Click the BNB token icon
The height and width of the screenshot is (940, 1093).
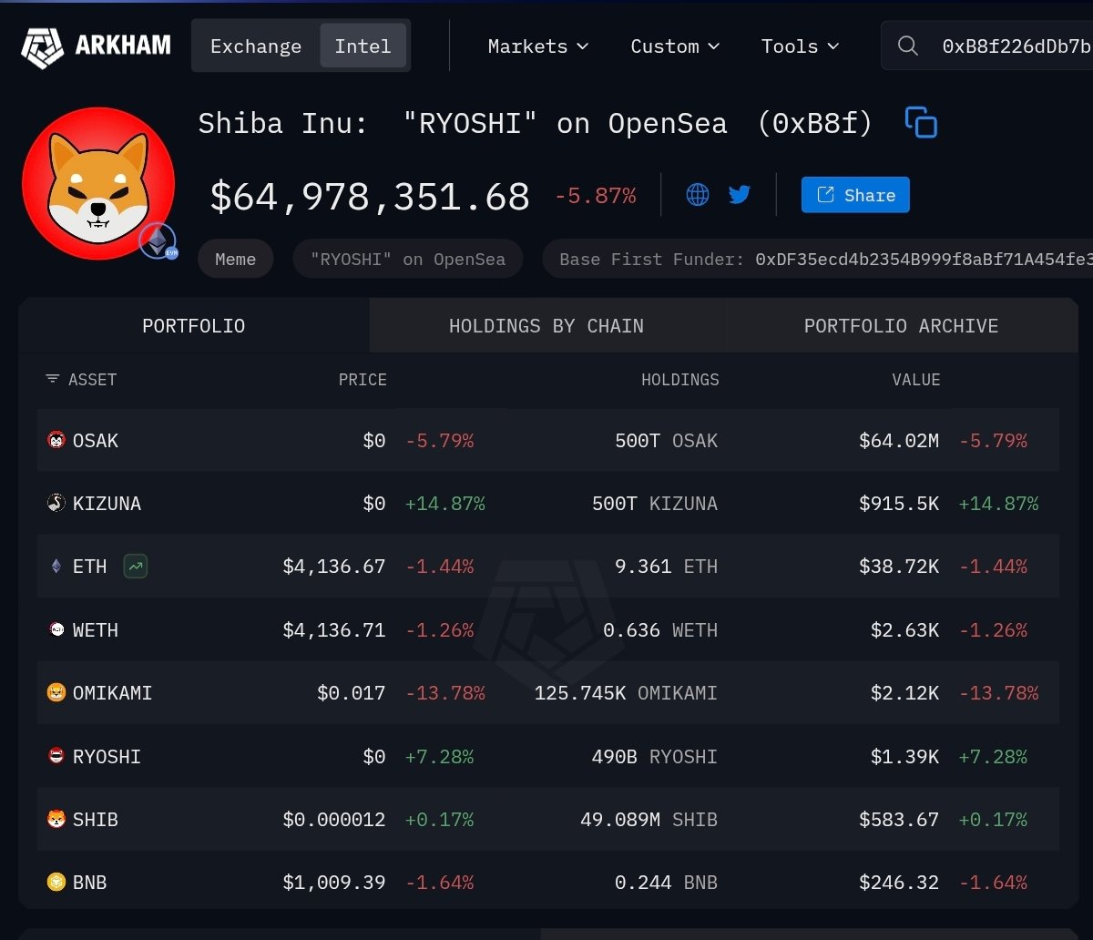point(56,883)
